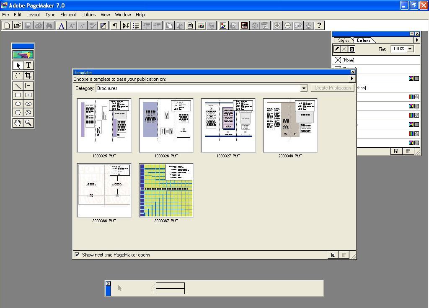Select the Zoom magnifier tool
The image size is (429, 308).
[x=28, y=123]
